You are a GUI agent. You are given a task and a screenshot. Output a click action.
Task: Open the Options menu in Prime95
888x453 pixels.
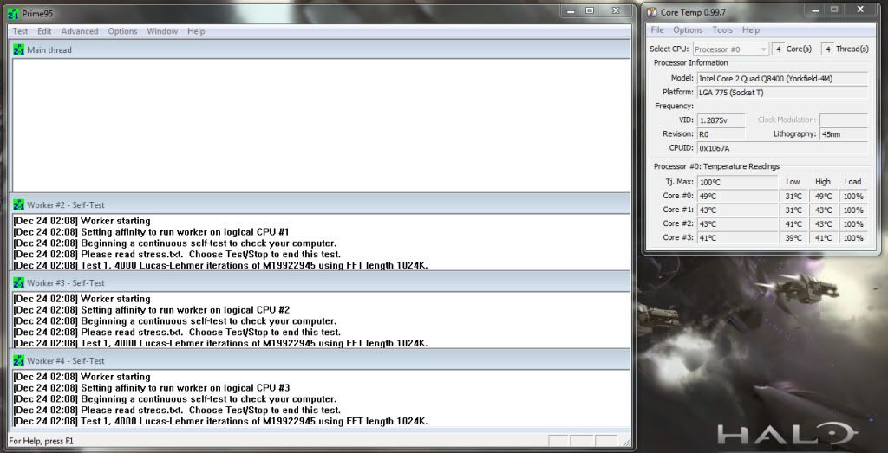(123, 31)
